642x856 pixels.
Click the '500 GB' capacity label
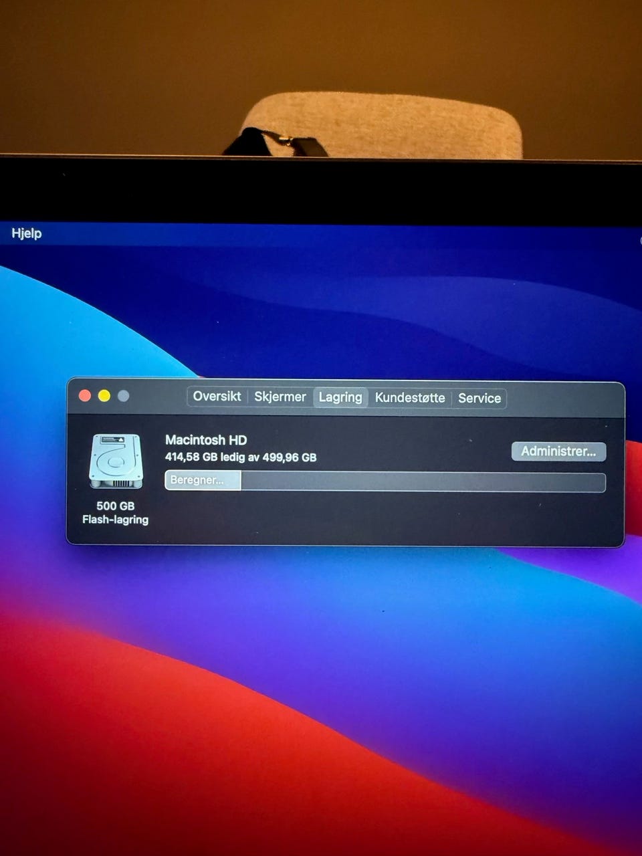pyautogui.click(x=115, y=506)
